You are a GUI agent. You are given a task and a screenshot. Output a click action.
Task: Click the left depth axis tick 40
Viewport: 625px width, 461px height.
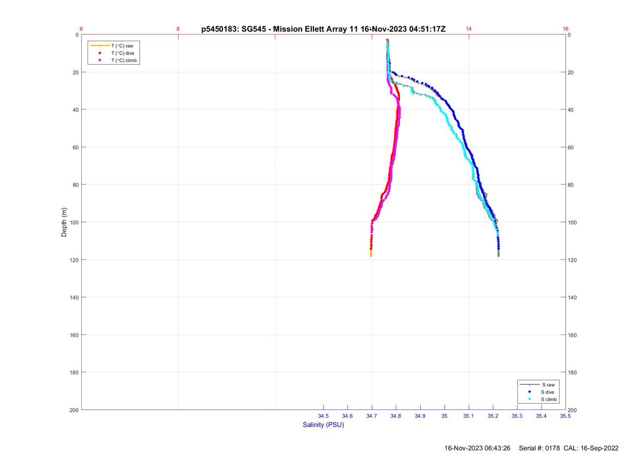tap(75, 110)
